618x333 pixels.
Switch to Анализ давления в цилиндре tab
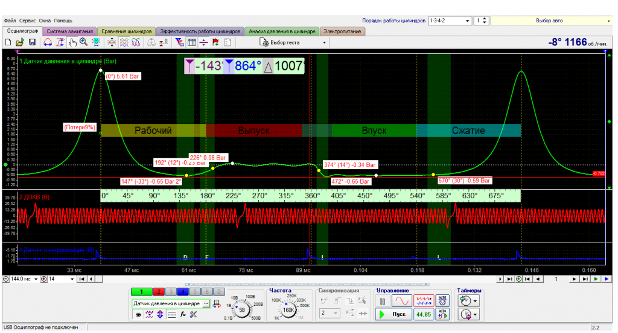tap(282, 31)
